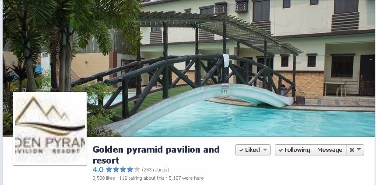
Task: Click the checkmark icon on Liked button
Action: [241, 150]
